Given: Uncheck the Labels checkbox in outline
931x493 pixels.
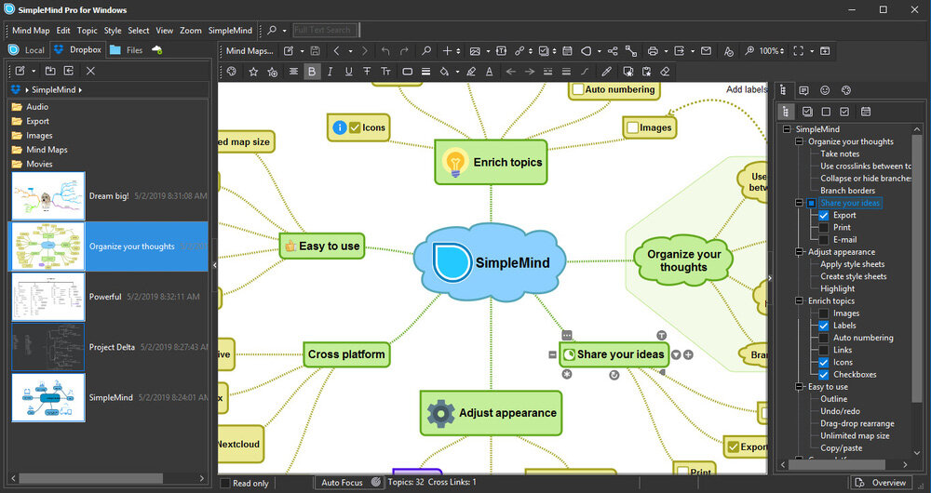Looking at the screenshot, I should (824, 326).
